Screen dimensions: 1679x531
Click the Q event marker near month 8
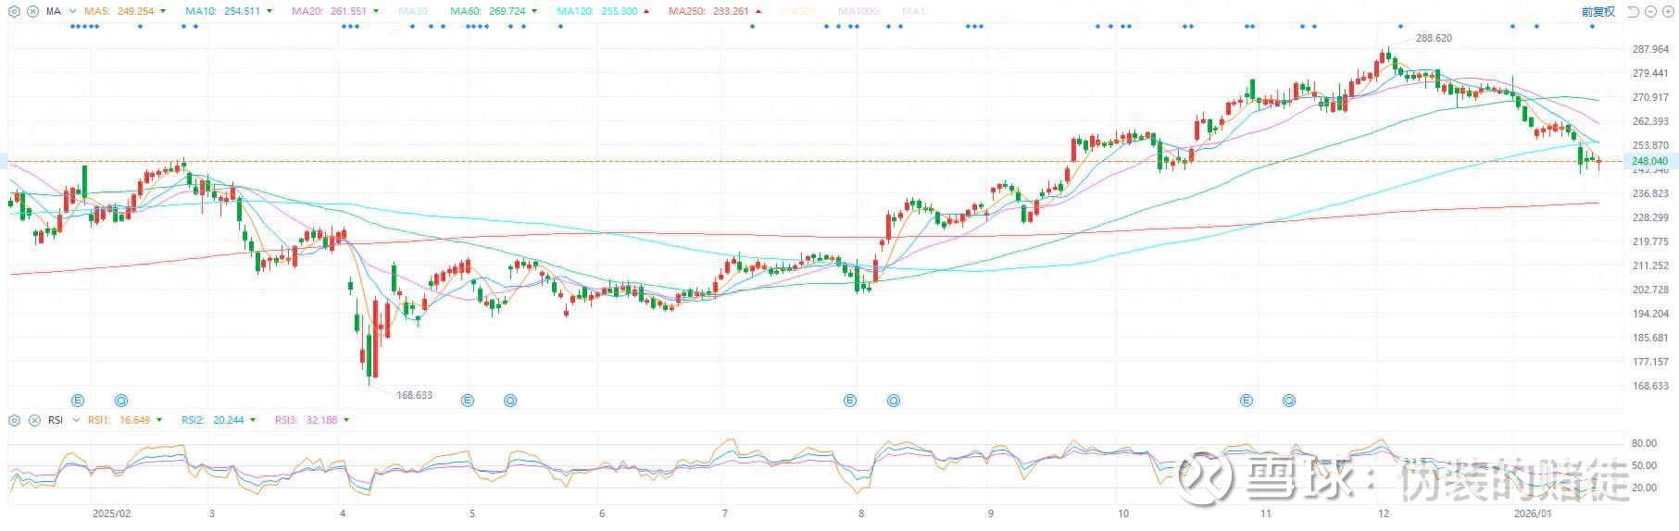(x=894, y=401)
